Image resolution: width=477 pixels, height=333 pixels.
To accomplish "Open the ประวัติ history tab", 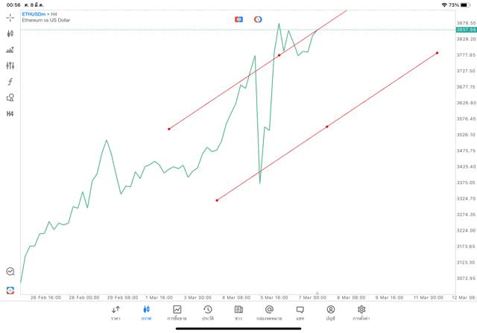I will pos(208,313).
